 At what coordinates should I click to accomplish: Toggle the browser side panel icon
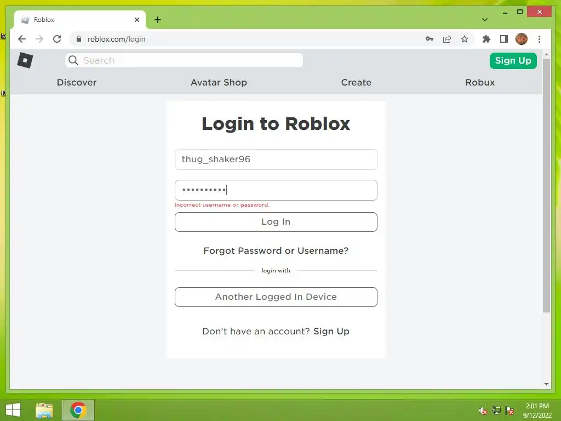(504, 39)
